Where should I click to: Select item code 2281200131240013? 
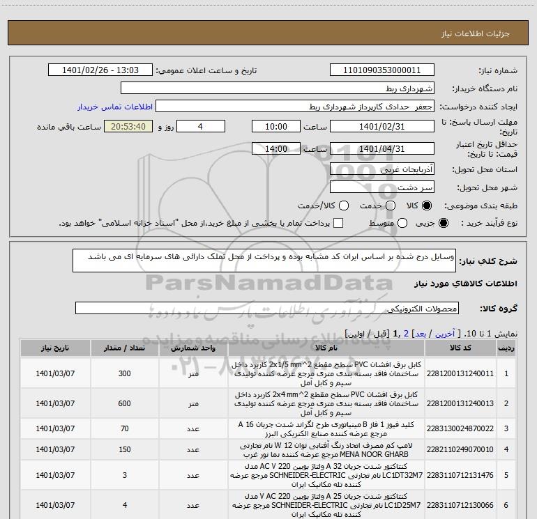click(x=460, y=403)
